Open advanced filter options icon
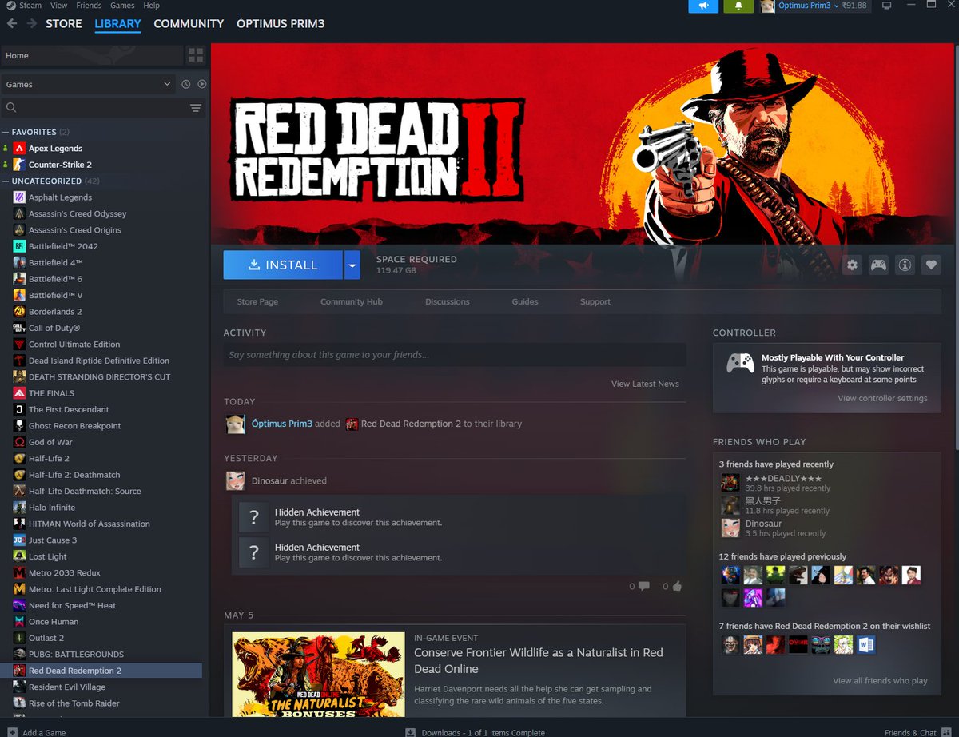Screen dimensions: 959x737 196,108
